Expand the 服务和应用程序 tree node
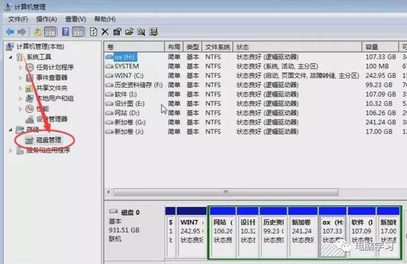This screenshot has width=407, height=264. [10, 150]
